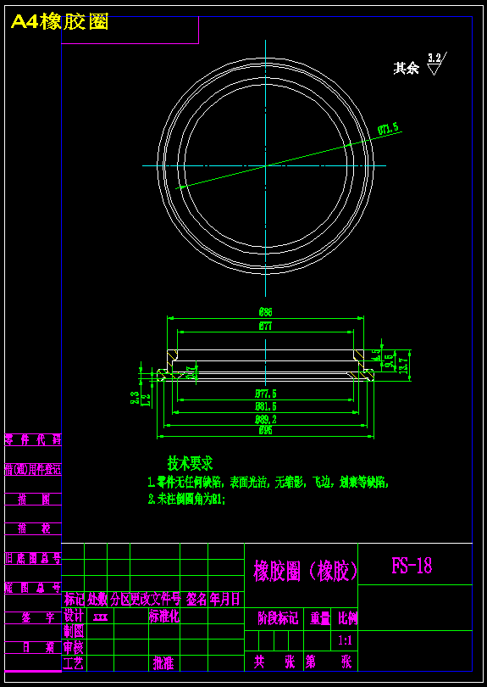This screenshot has height=687, width=487.
Task: Click the Ø89.2 dimension text
Action: point(266,419)
